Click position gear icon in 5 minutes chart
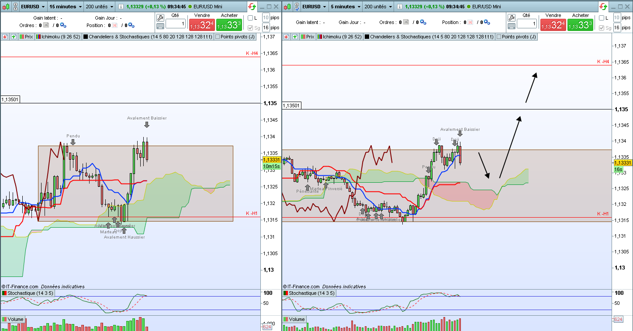 pos(487,22)
